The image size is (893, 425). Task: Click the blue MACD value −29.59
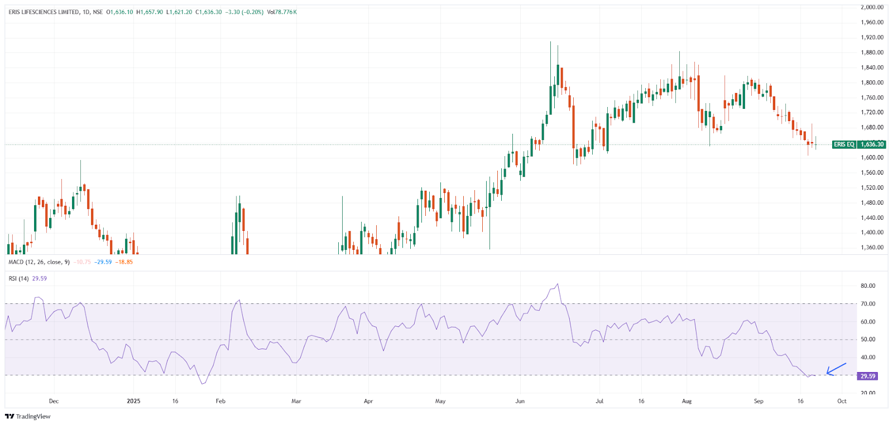[103, 262]
